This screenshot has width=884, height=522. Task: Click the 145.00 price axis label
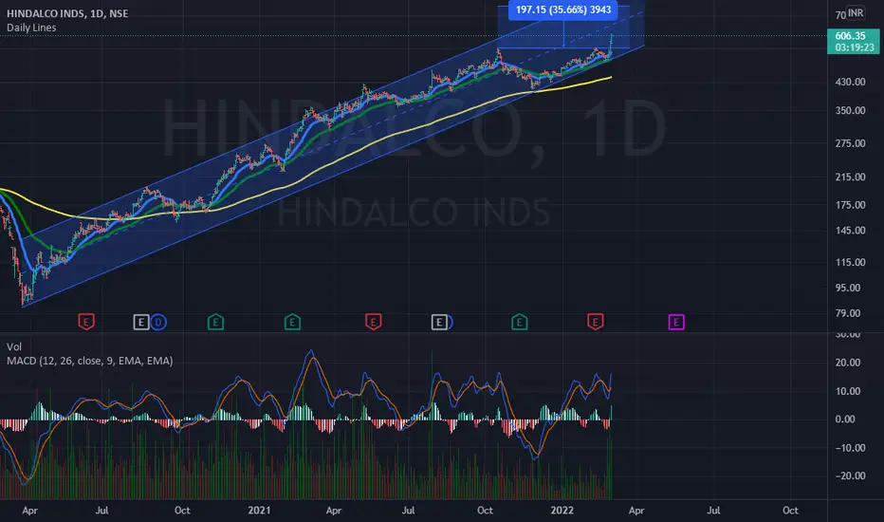coord(850,231)
